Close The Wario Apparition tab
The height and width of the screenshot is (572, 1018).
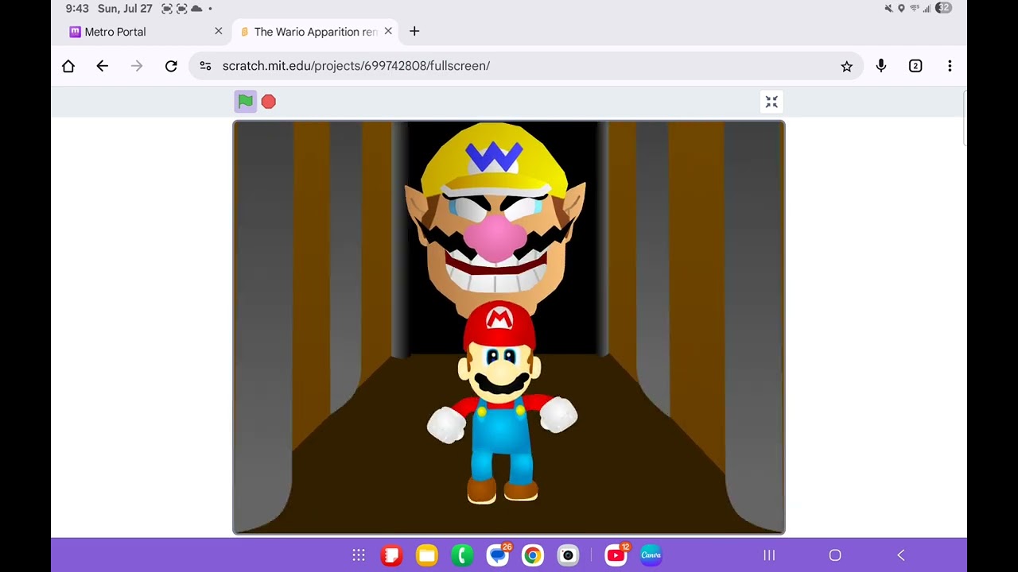[388, 31]
